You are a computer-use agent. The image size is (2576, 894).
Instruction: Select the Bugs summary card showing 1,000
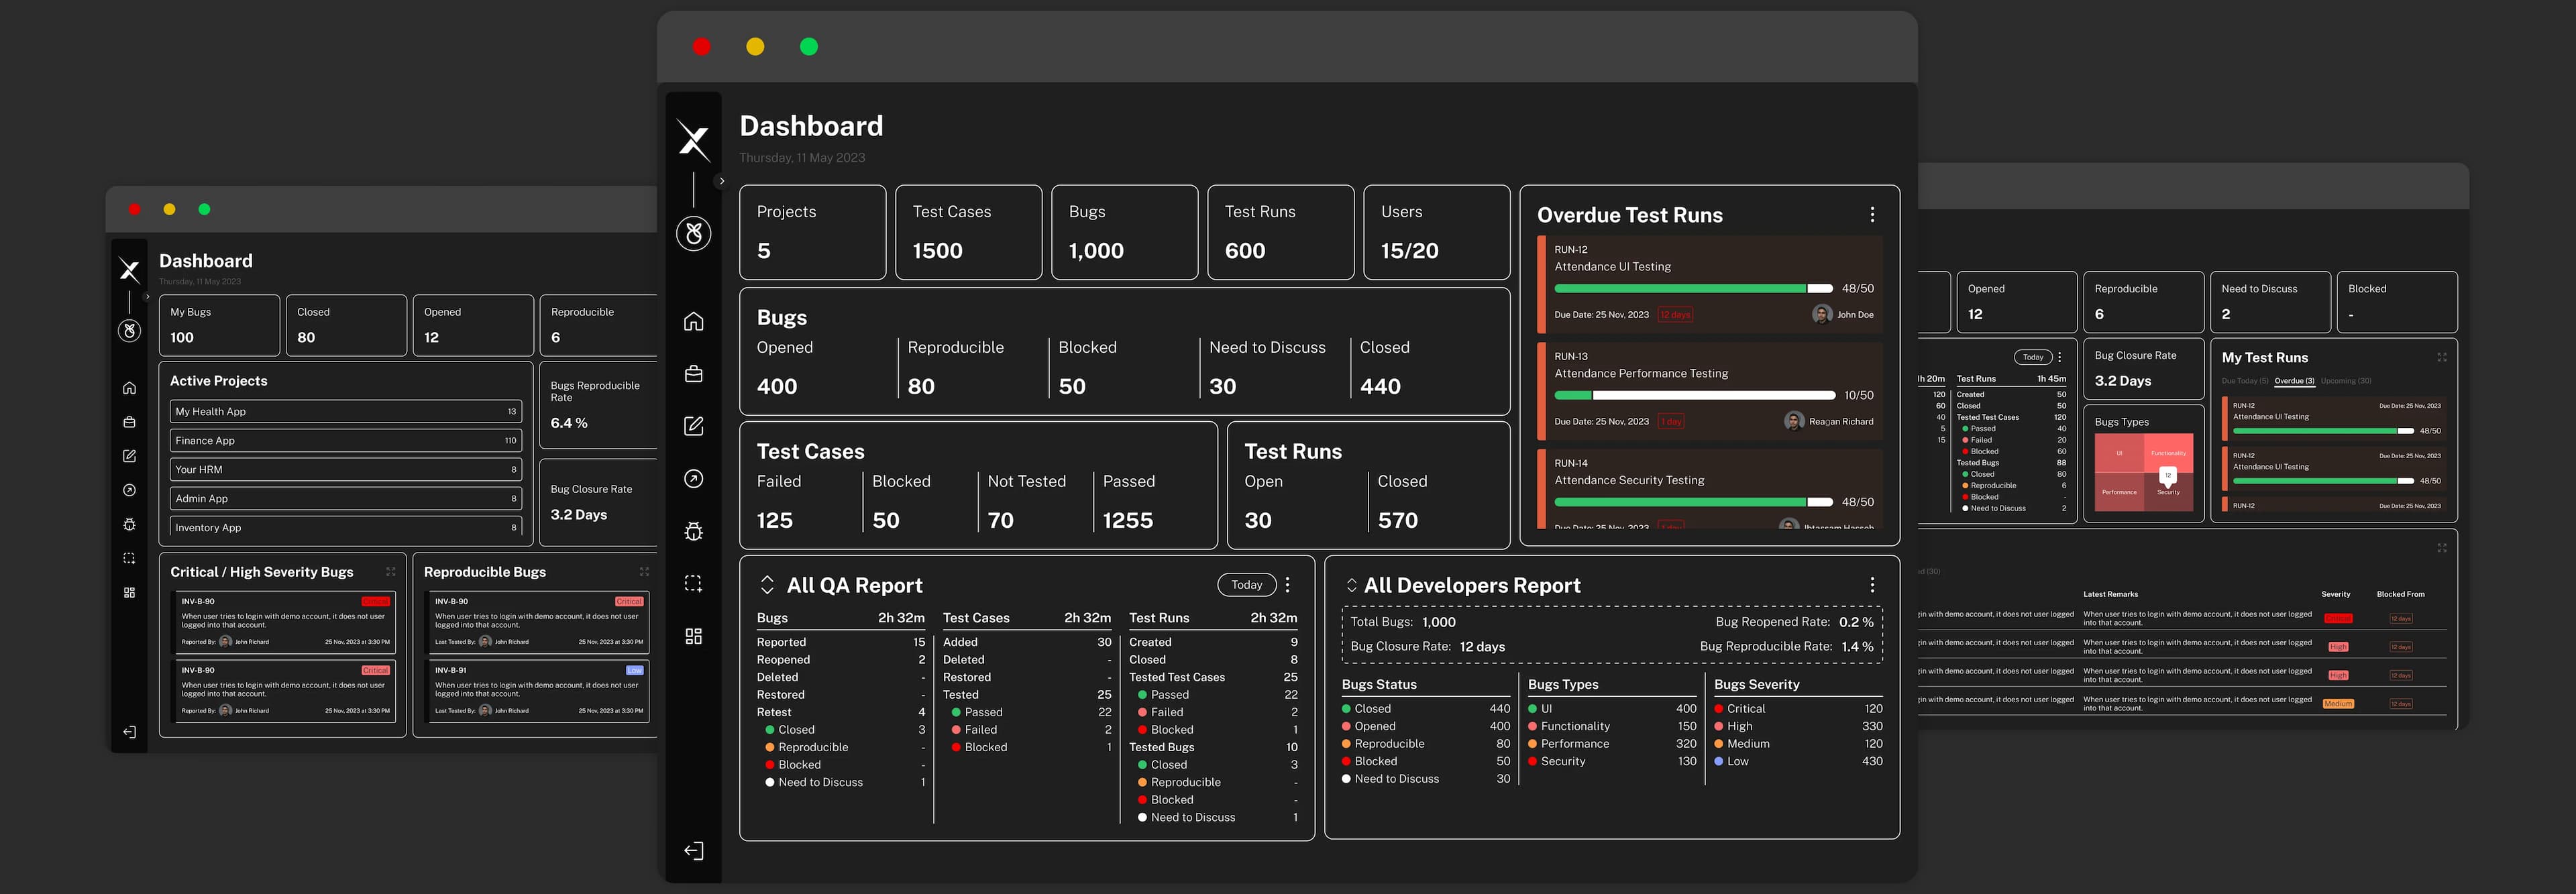tap(1125, 232)
